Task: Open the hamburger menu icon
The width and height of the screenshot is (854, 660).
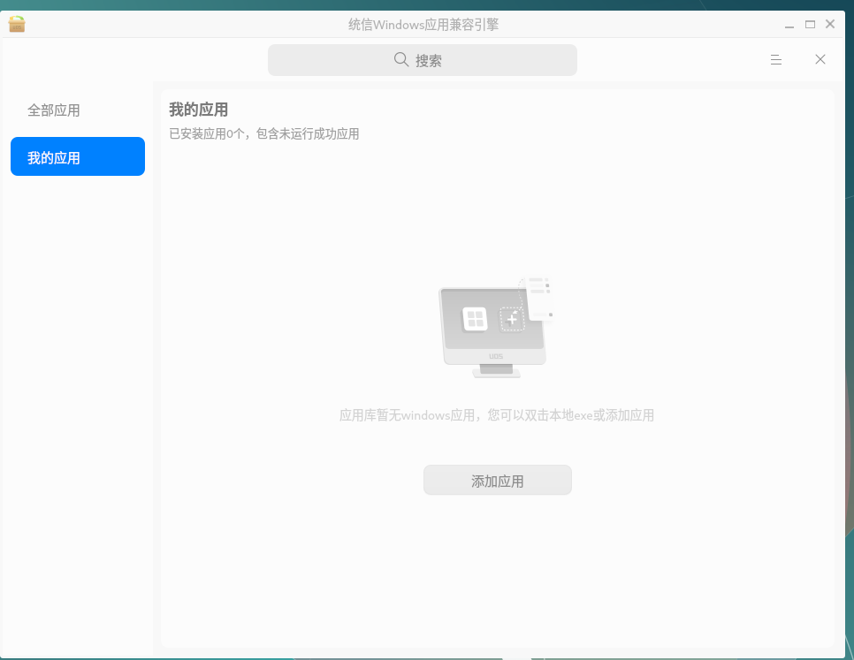Action: click(x=776, y=59)
